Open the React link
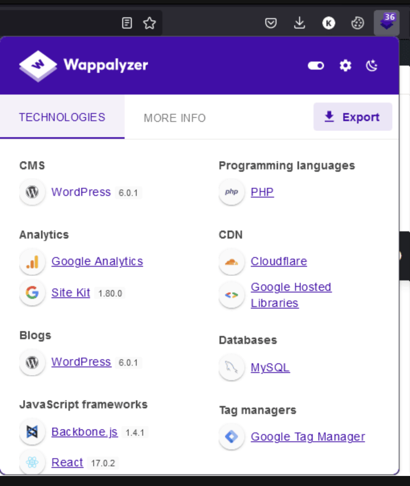 (x=67, y=463)
